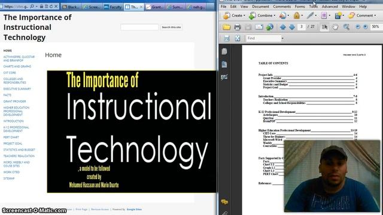Expand the Secure padlock dropdown arrow

[x=302, y=16]
